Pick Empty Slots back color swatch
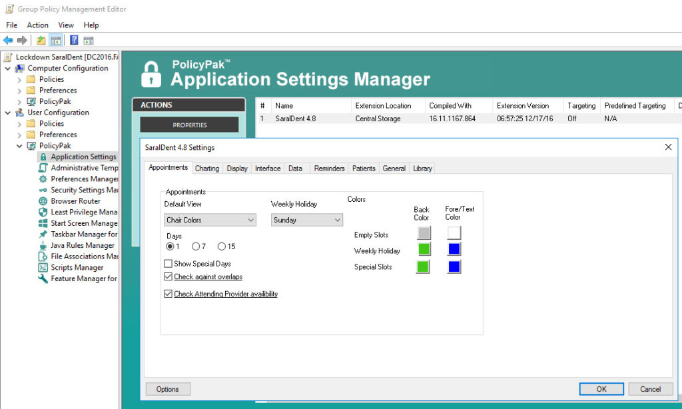Screen dimensions: 682x409 point(424,232)
